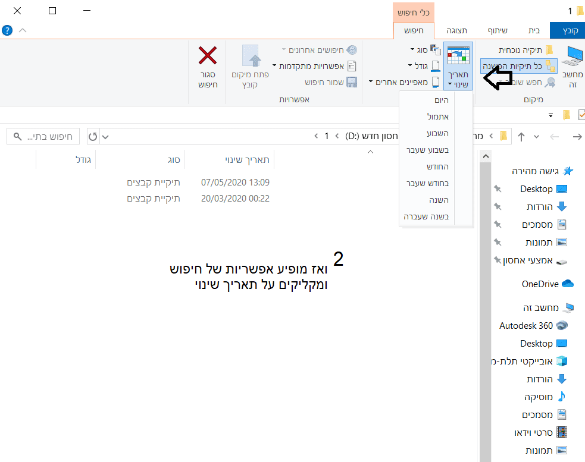The width and height of the screenshot is (585, 462).
Task: Collapse the ribbon with the chevron
Action: point(23,30)
